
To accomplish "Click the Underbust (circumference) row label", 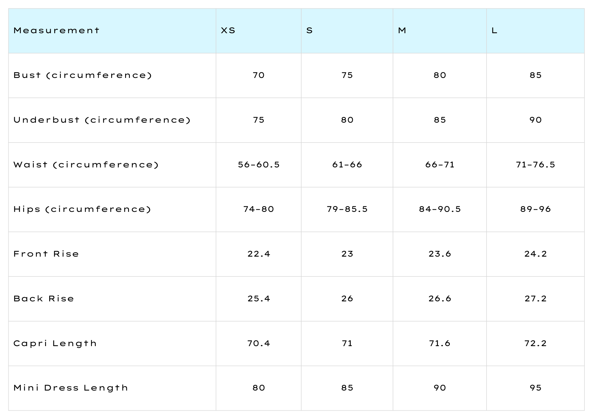I will (102, 120).
